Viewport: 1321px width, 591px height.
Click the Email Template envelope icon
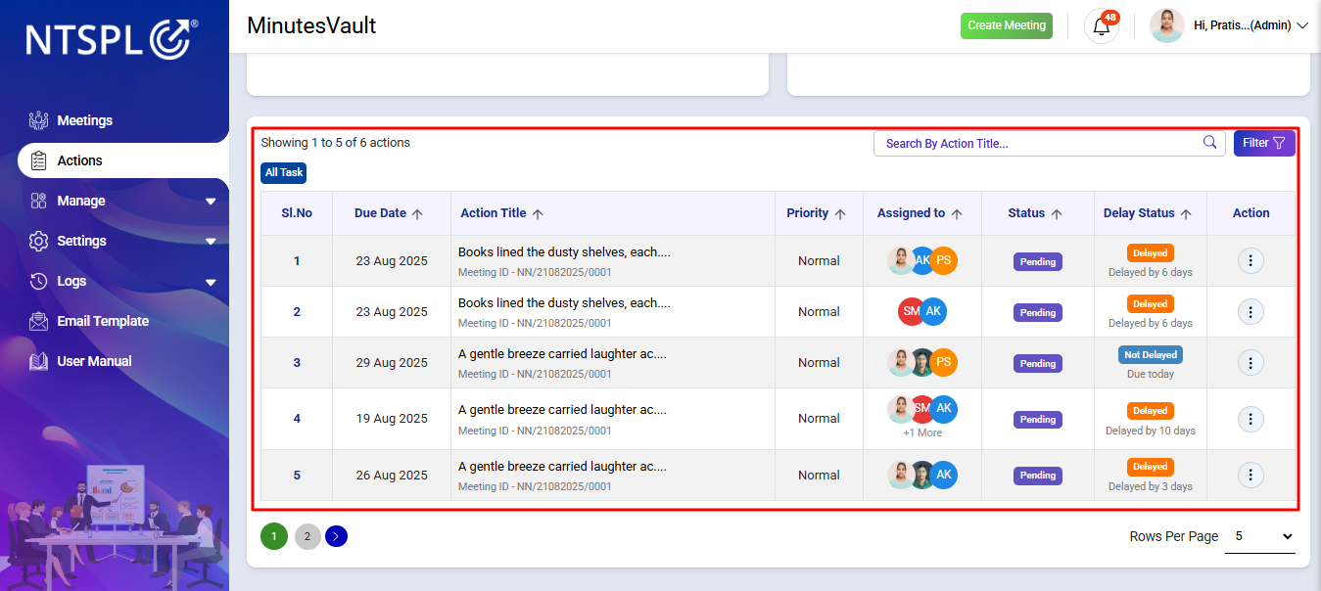[x=38, y=321]
